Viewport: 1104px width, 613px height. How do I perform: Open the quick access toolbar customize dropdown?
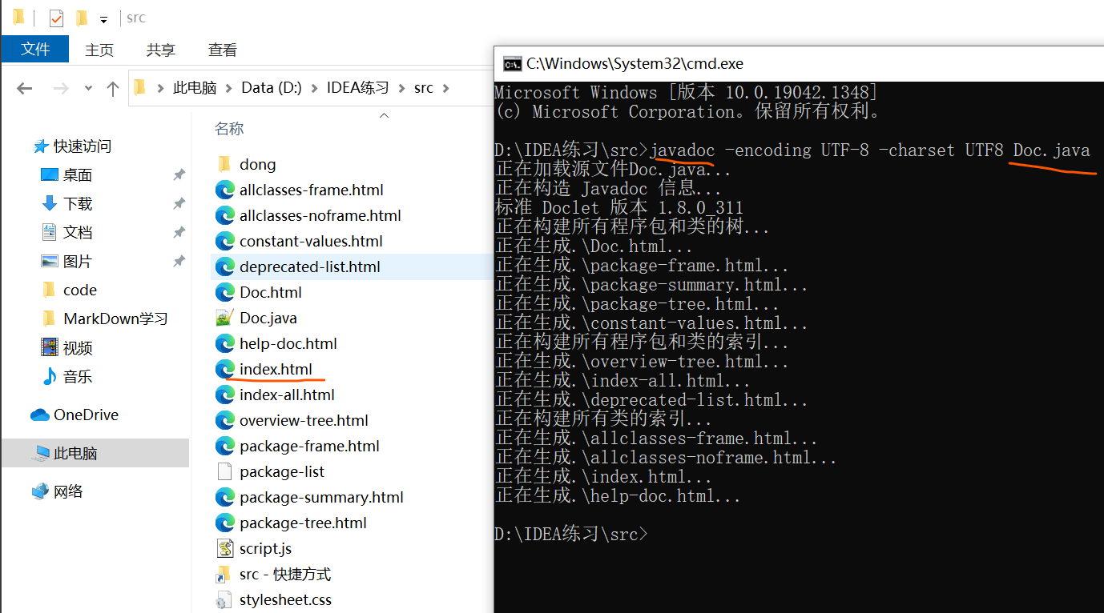click(103, 18)
